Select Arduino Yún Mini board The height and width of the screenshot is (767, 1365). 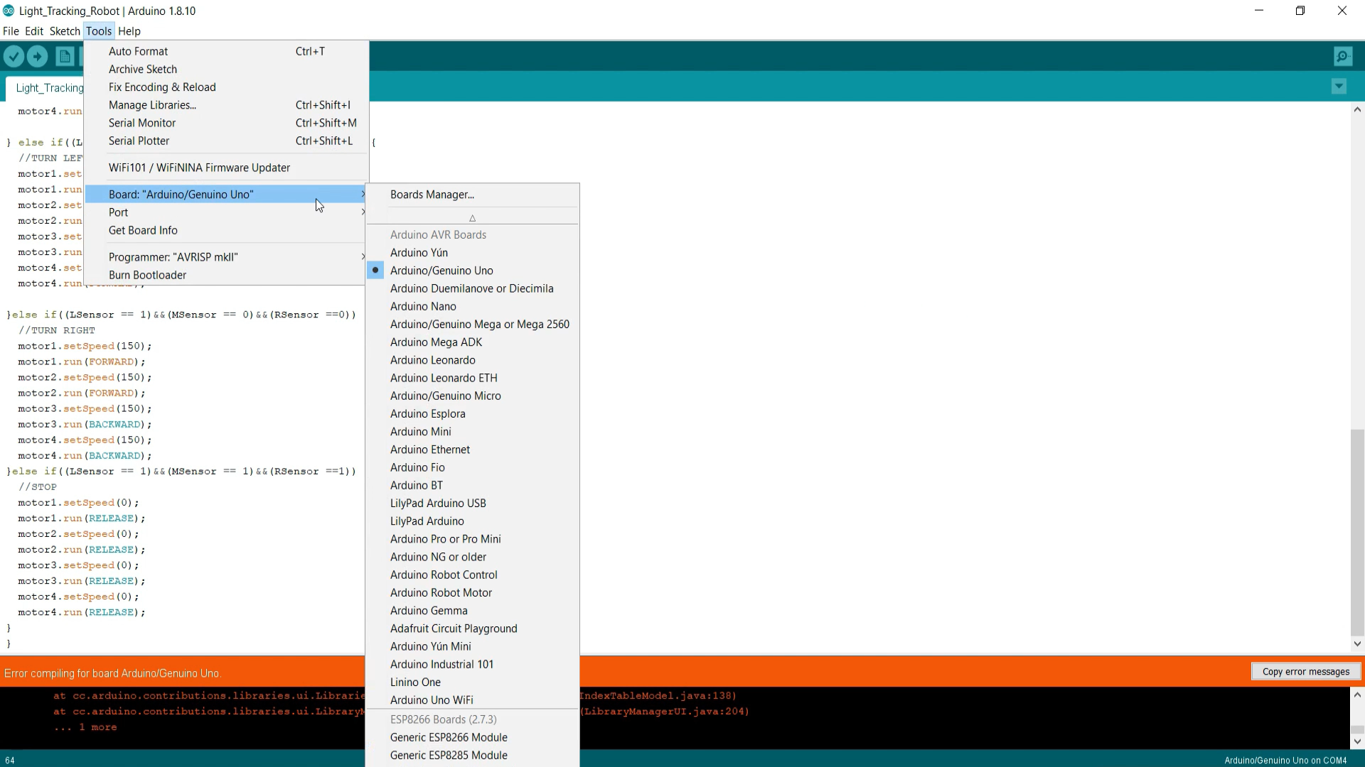coord(472,646)
